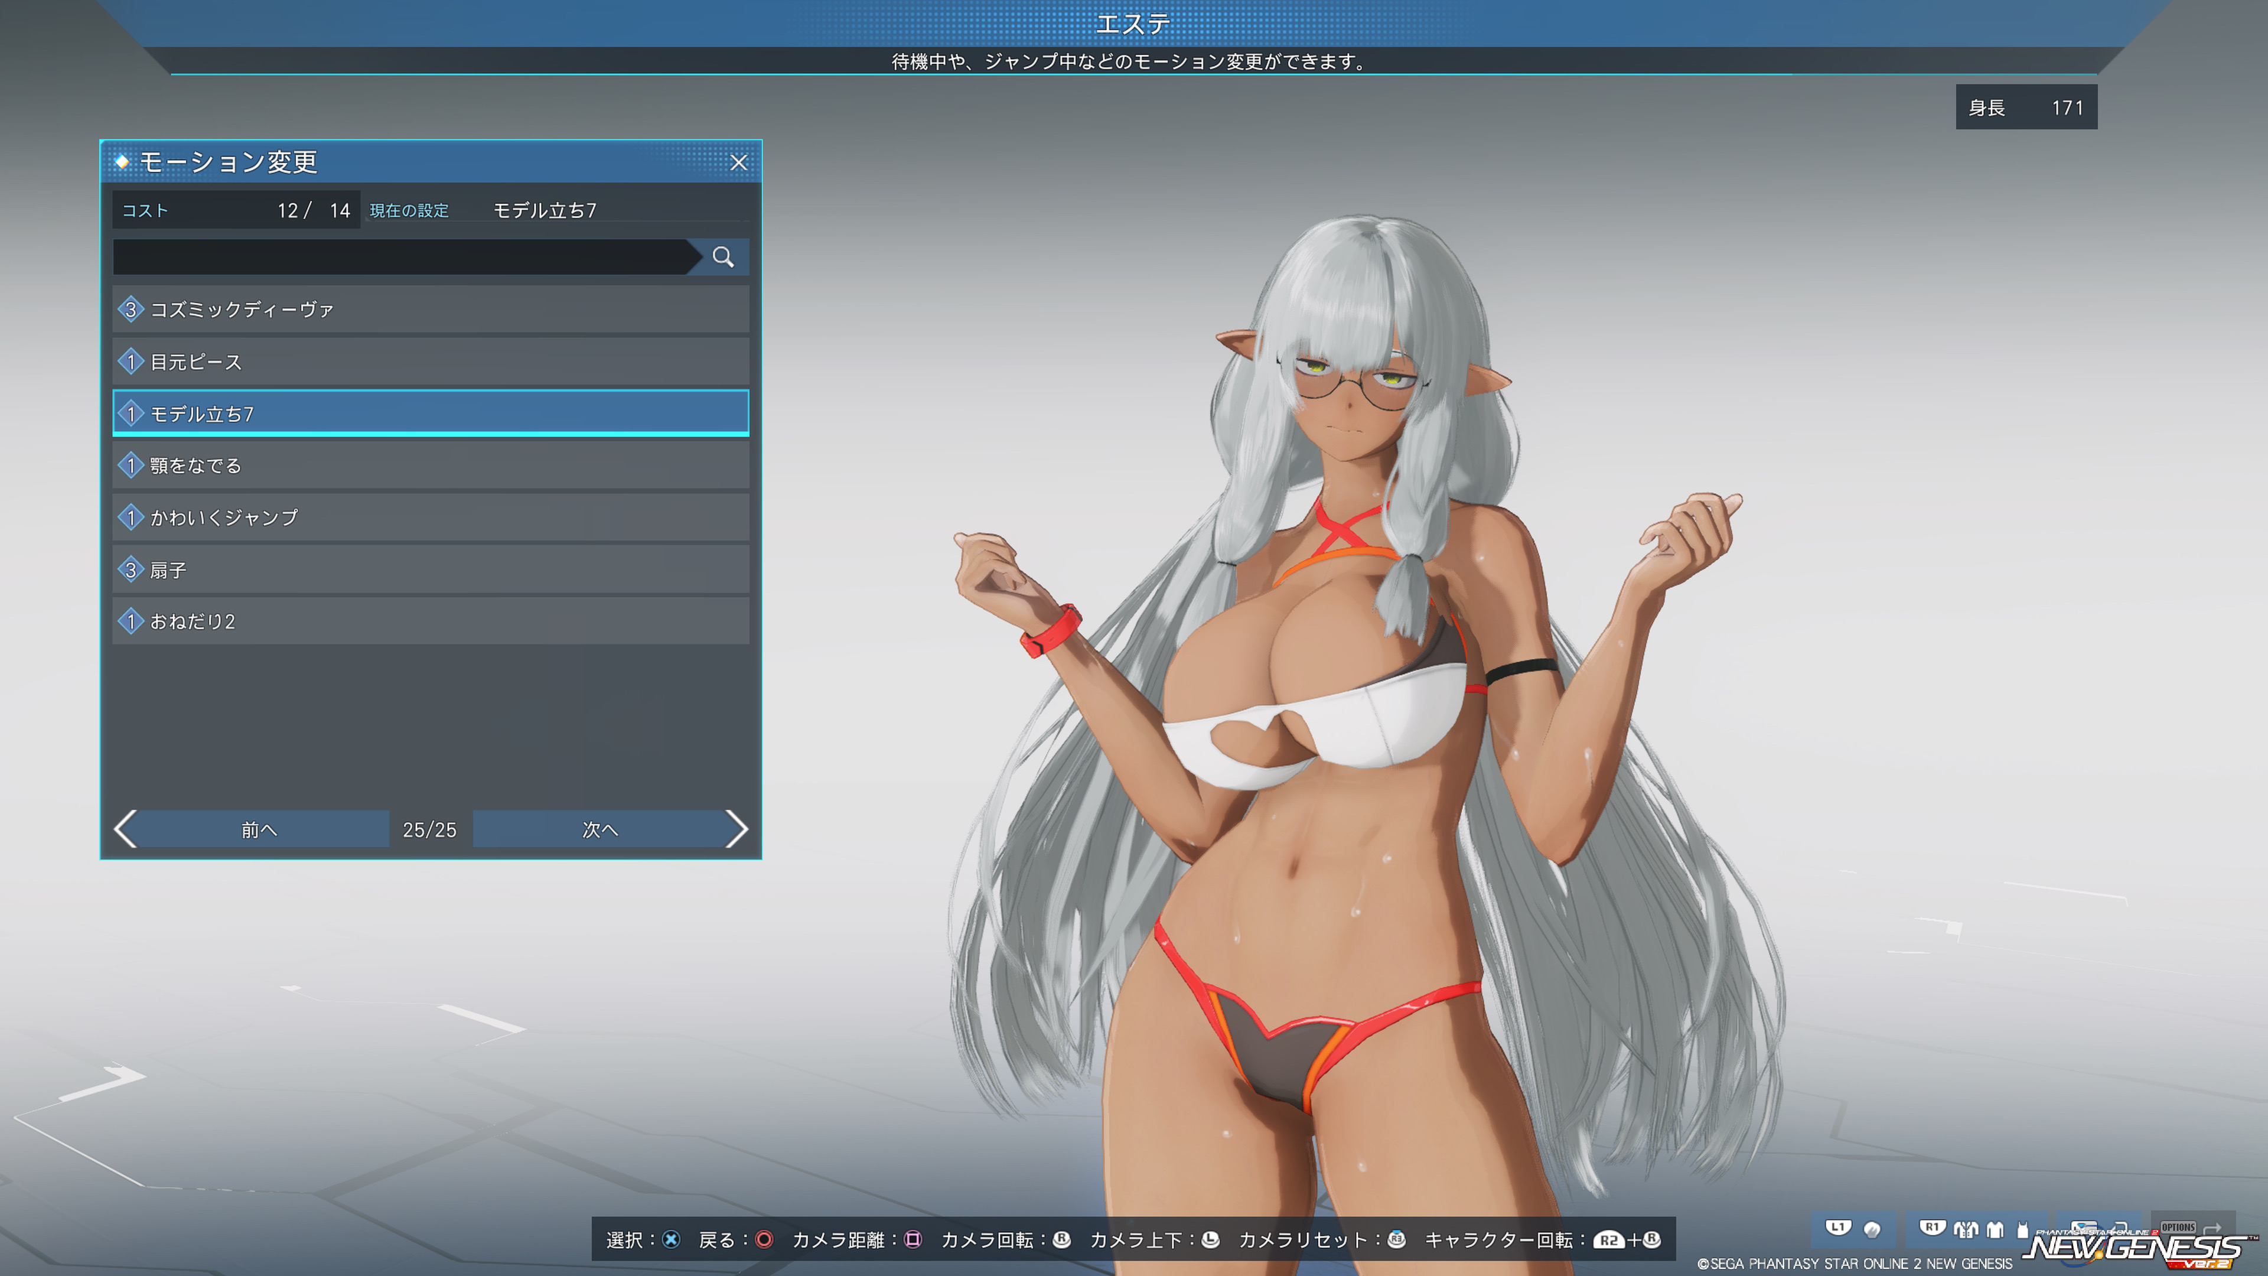Viewport: 2268px width, 1276px height.
Task: Click the motion search text field
Action: [400, 257]
